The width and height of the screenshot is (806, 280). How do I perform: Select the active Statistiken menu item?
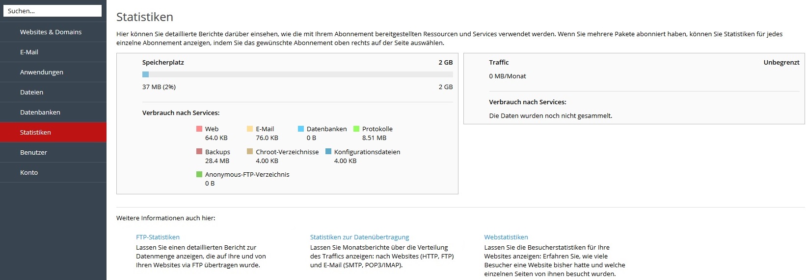point(53,132)
